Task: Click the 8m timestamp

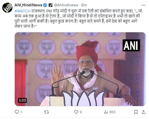Action: coord(84,5)
